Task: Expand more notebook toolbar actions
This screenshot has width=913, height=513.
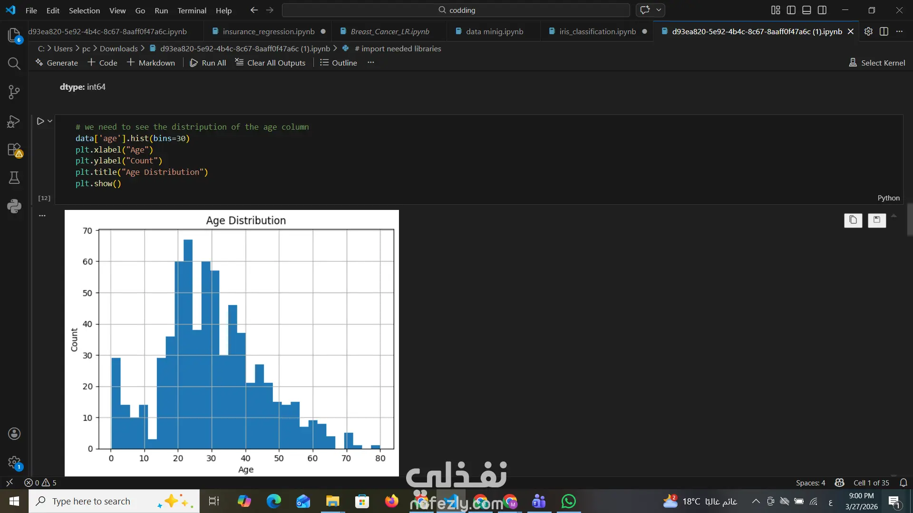Action: [371, 63]
